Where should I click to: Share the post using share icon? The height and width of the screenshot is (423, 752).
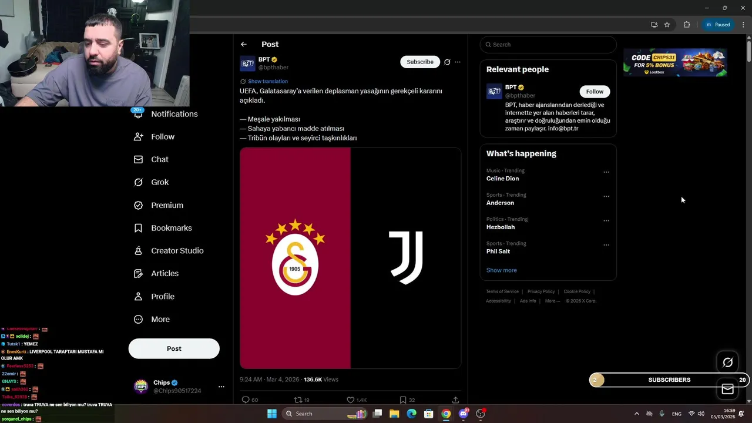point(455,399)
